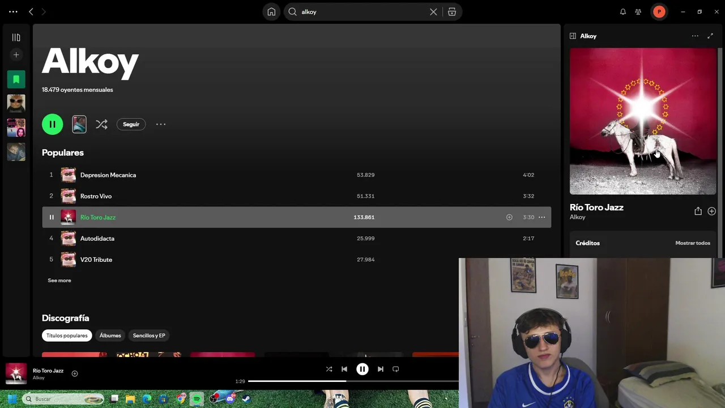Viewport: 725px width, 408px height.
Task: Open Alkoy artist link under panel title
Action: click(x=578, y=217)
